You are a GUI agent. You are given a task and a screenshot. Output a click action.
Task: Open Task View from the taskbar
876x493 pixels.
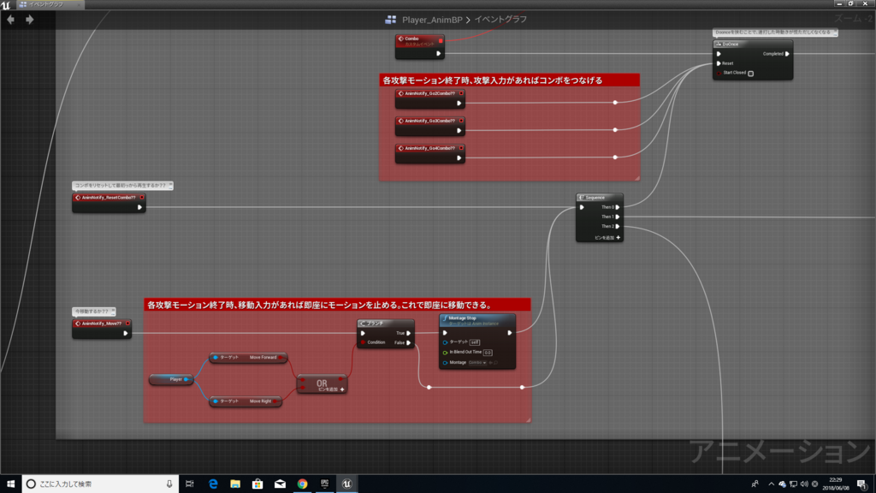pyautogui.click(x=190, y=484)
